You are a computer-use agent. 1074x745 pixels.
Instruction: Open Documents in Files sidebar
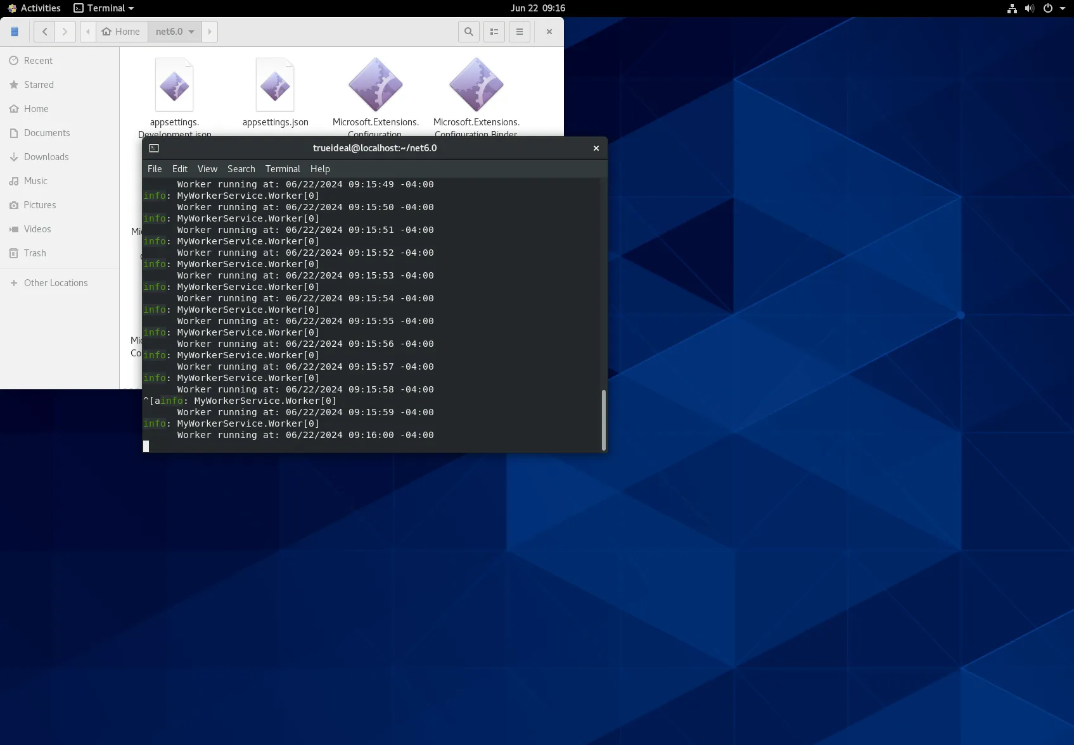(60, 133)
